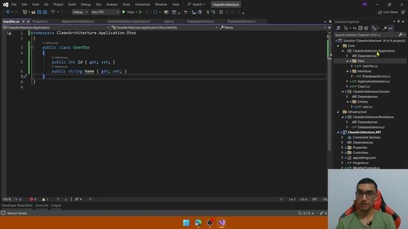Click the source control 0 / 0 indicator
Viewport: 408px width, 229px height.
click(x=306, y=213)
